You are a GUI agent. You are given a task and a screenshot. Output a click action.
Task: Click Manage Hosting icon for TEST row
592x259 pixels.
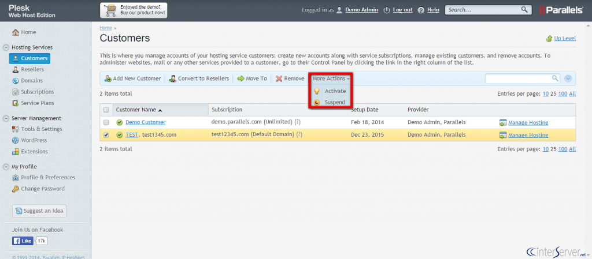tap(503, 135)
